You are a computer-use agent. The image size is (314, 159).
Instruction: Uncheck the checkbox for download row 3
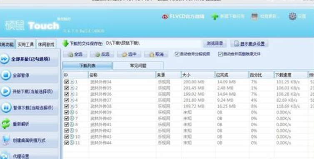pos(67,94)
